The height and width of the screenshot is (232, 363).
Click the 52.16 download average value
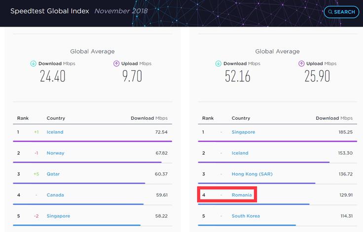(x=238, y=76)
